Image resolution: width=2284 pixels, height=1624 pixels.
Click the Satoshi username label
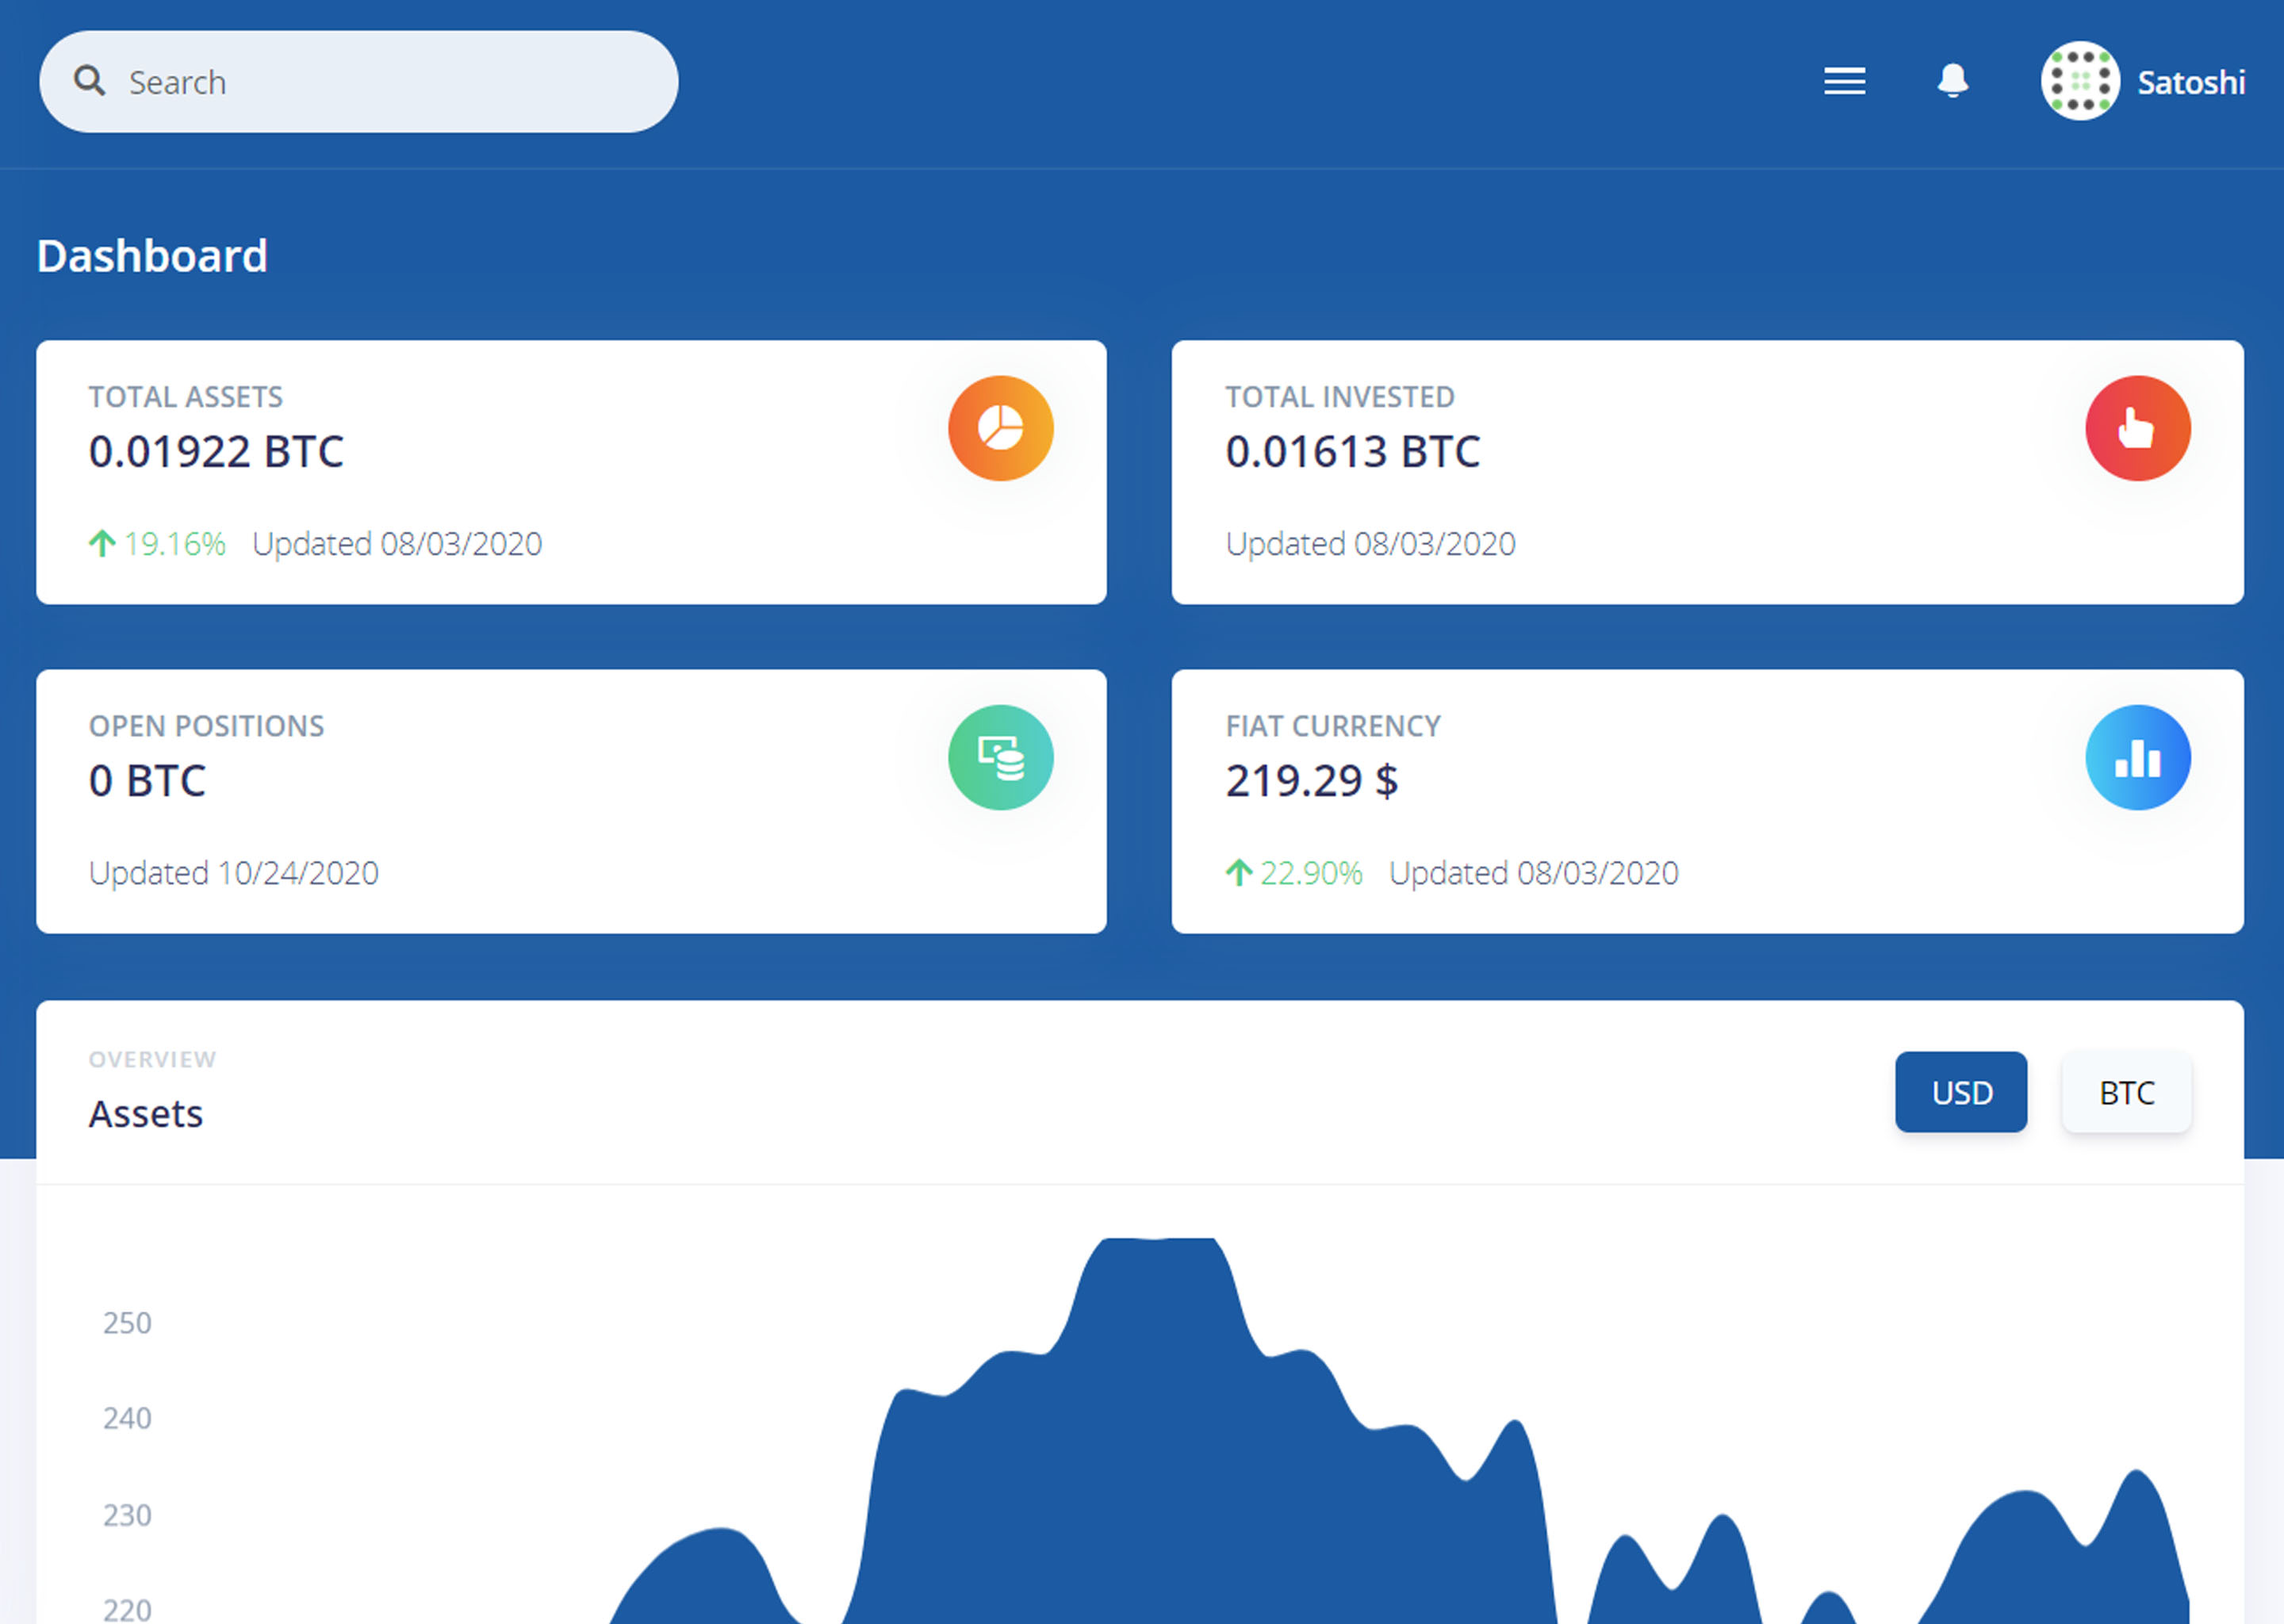click(2190, 83)
